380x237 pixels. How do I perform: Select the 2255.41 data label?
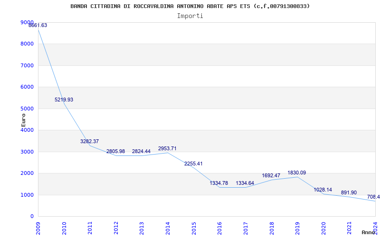[x=193, y=164]
